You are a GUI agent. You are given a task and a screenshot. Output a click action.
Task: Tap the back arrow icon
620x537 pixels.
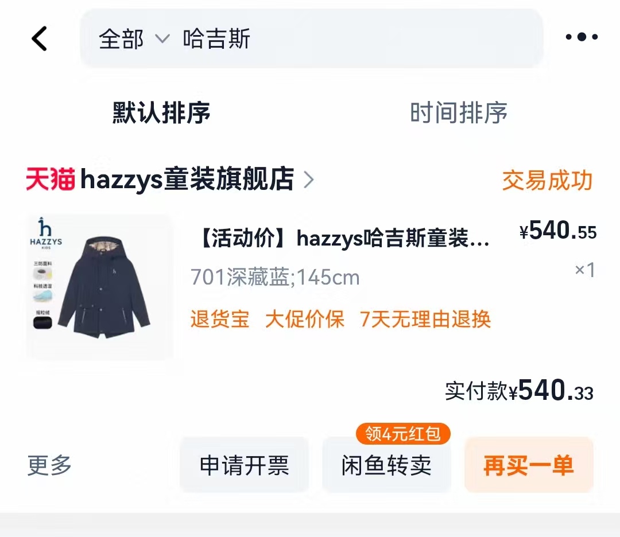click(x=40, y=38)
